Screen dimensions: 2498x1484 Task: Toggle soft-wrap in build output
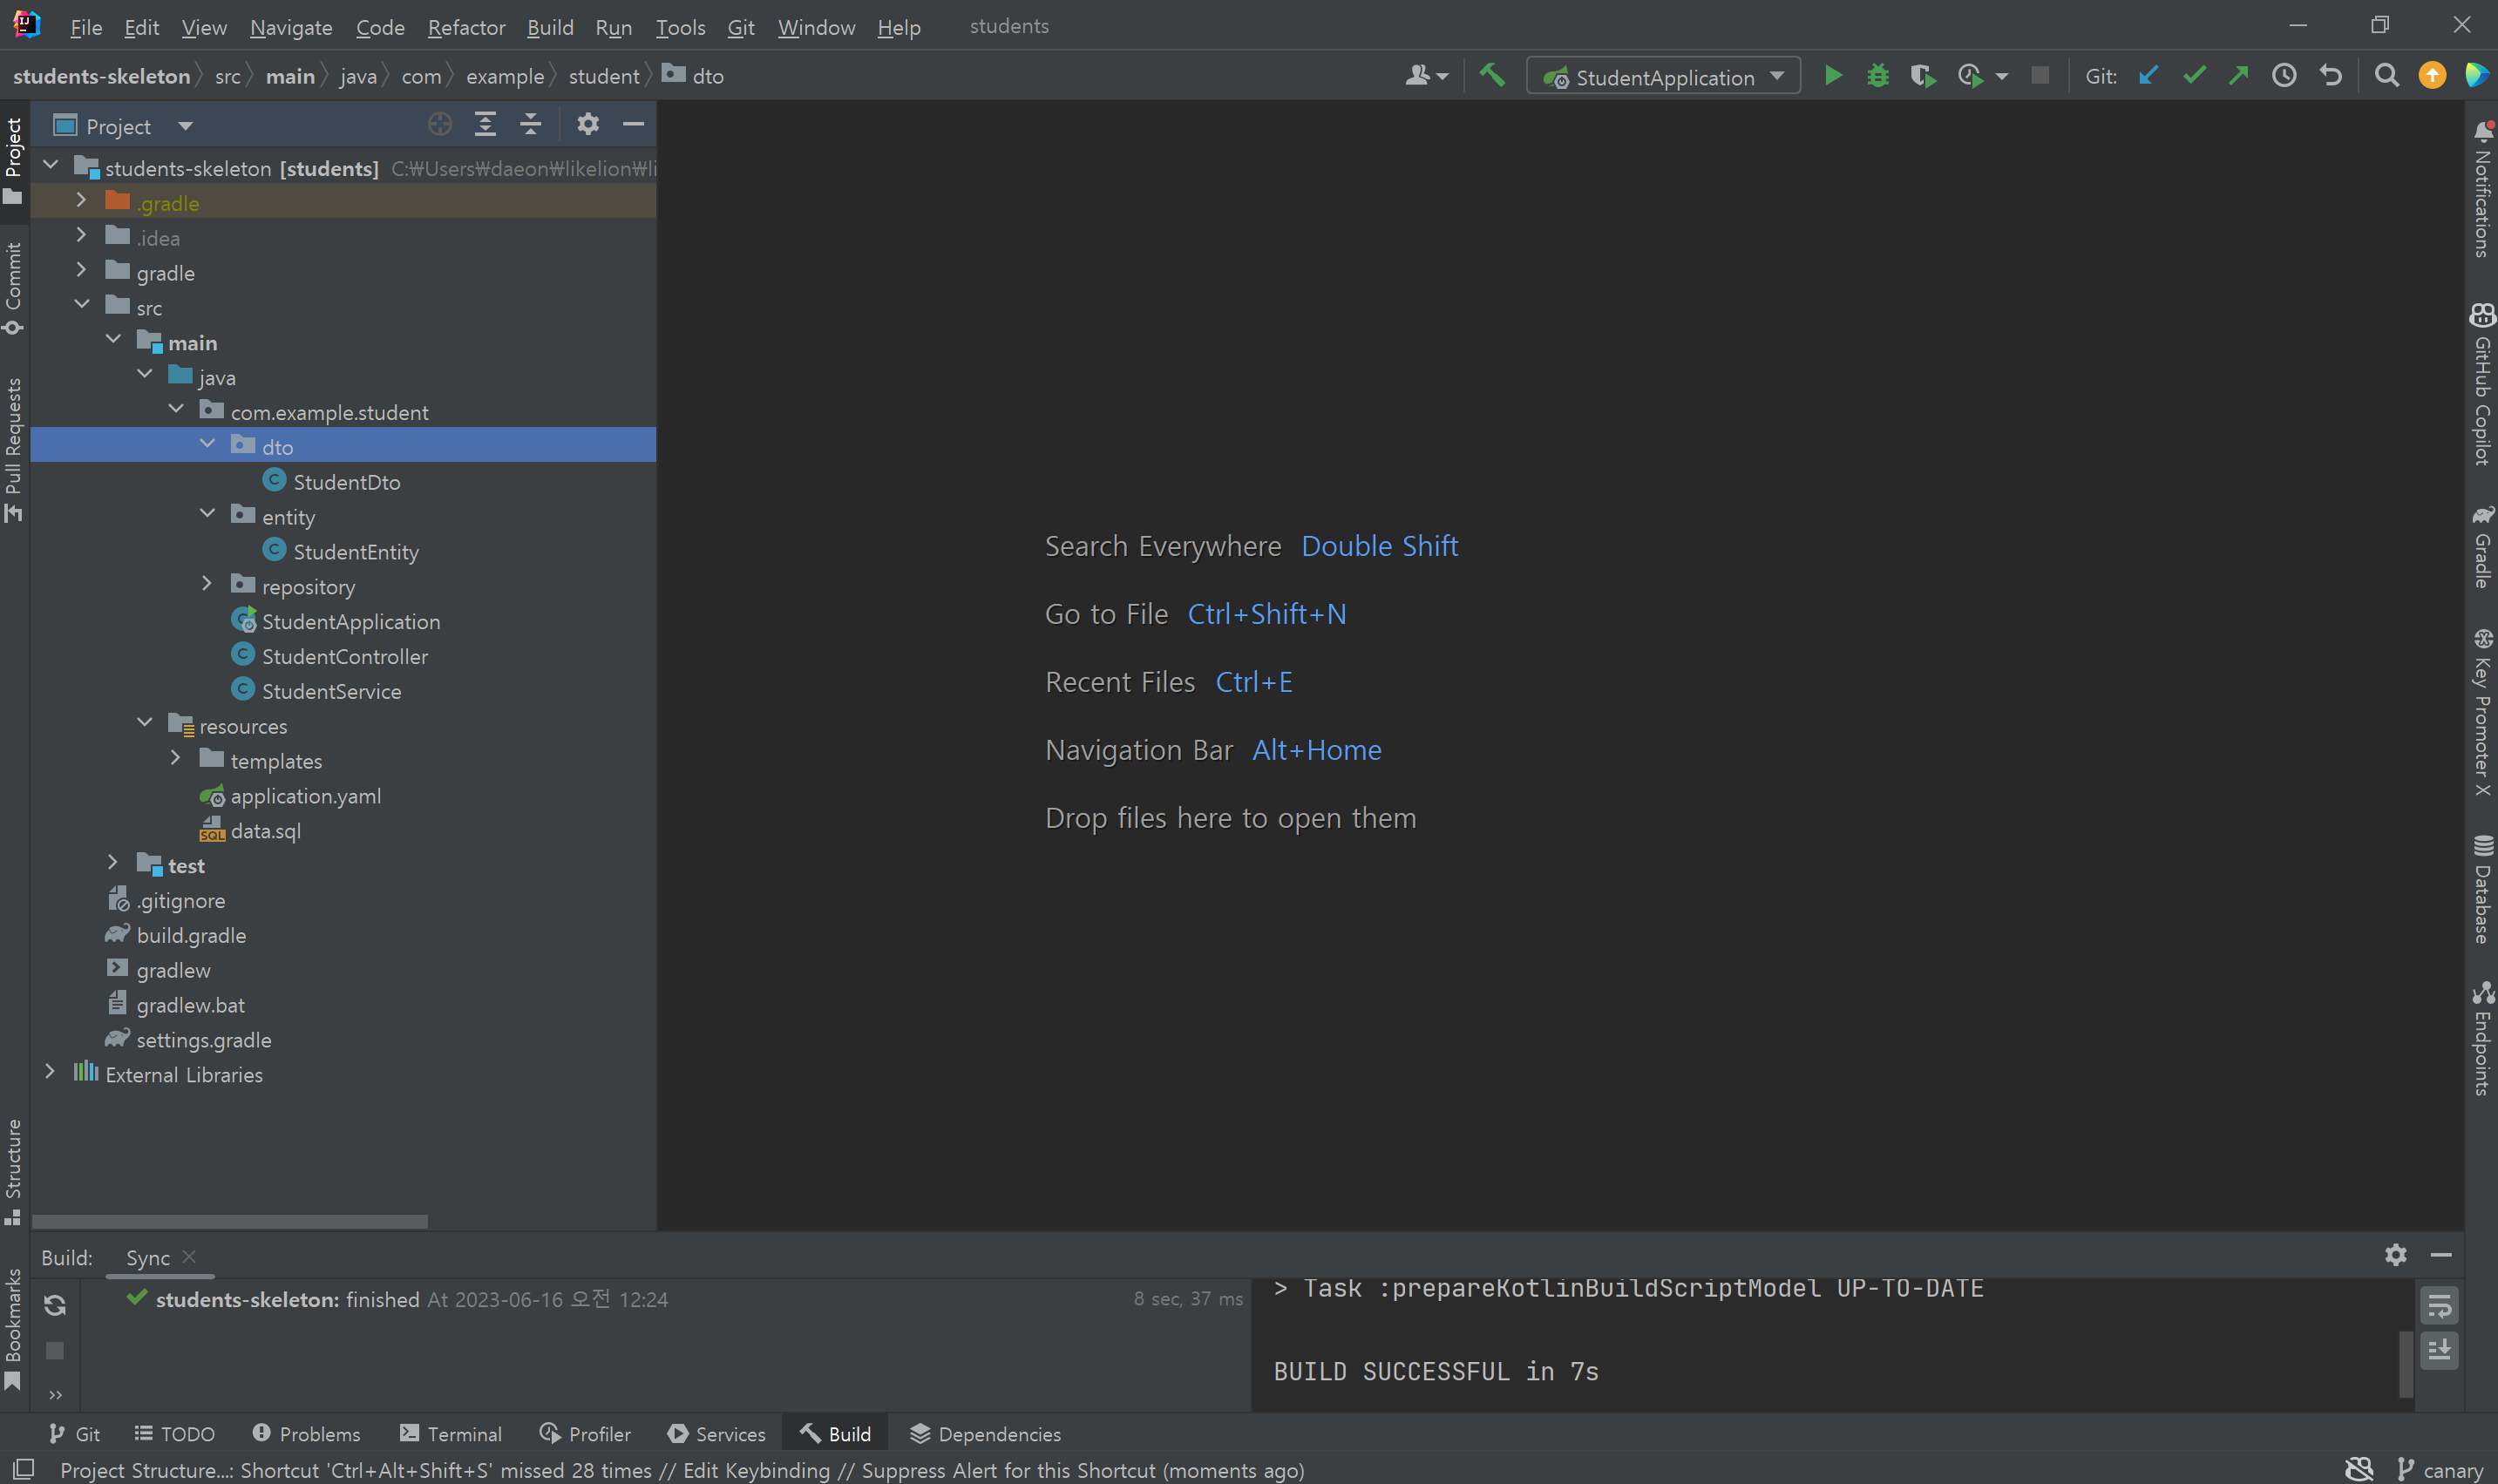[2439, 1305]
